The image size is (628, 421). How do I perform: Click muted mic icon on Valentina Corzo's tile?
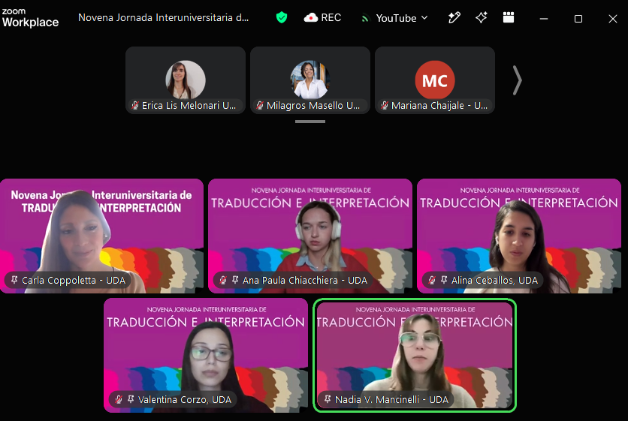pyautogui.click(x=119, y=399)
